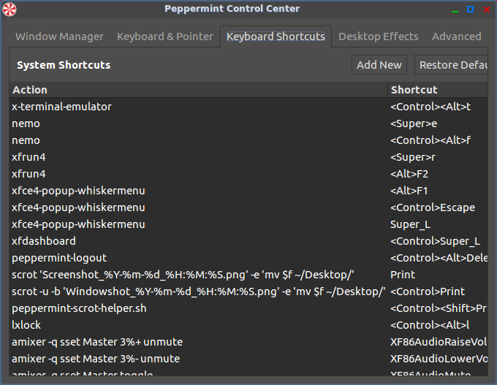
Task: Click the XF86AudioLowerVolume shortcut cell
Action: 438,359
